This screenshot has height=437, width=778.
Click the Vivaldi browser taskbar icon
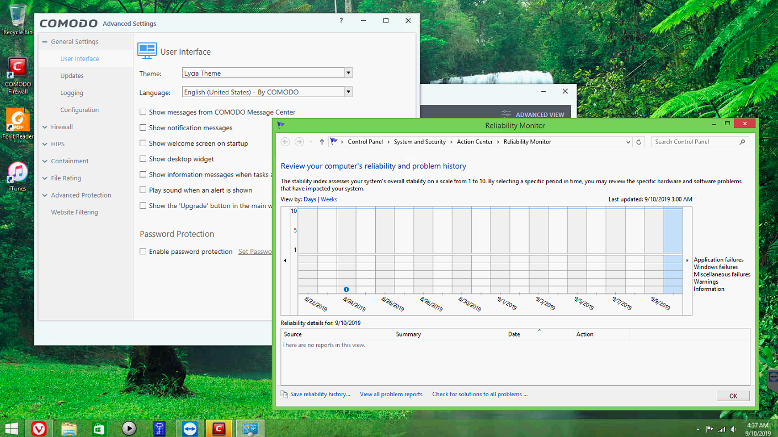tap(39, 428)
